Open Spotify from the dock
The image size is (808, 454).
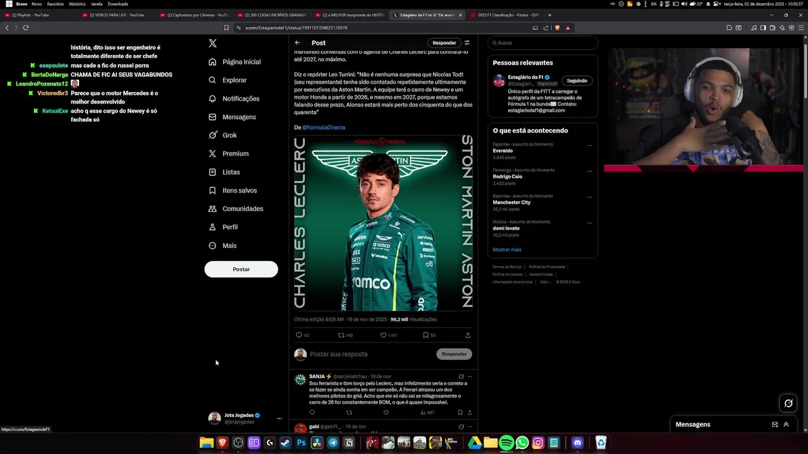[x=506, y=443]
